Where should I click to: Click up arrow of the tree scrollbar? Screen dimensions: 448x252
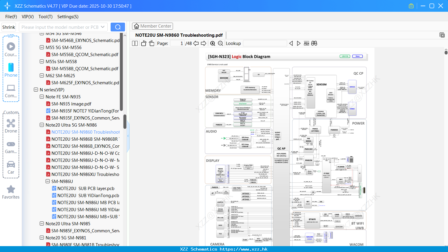point(125,35)
